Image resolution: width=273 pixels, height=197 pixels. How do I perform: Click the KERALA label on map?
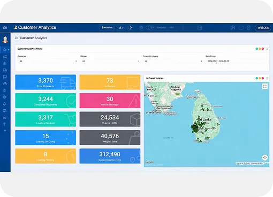click(x=153, y=96)
